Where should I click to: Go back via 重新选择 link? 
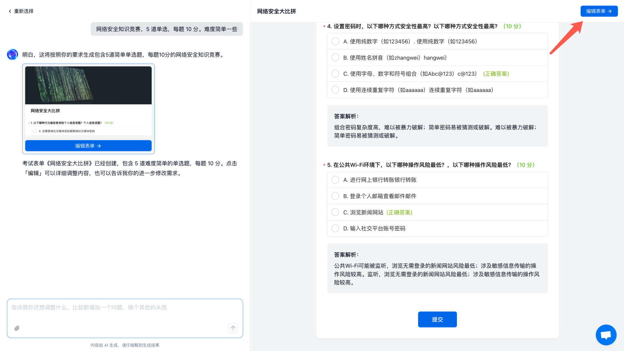coord(24,11)
